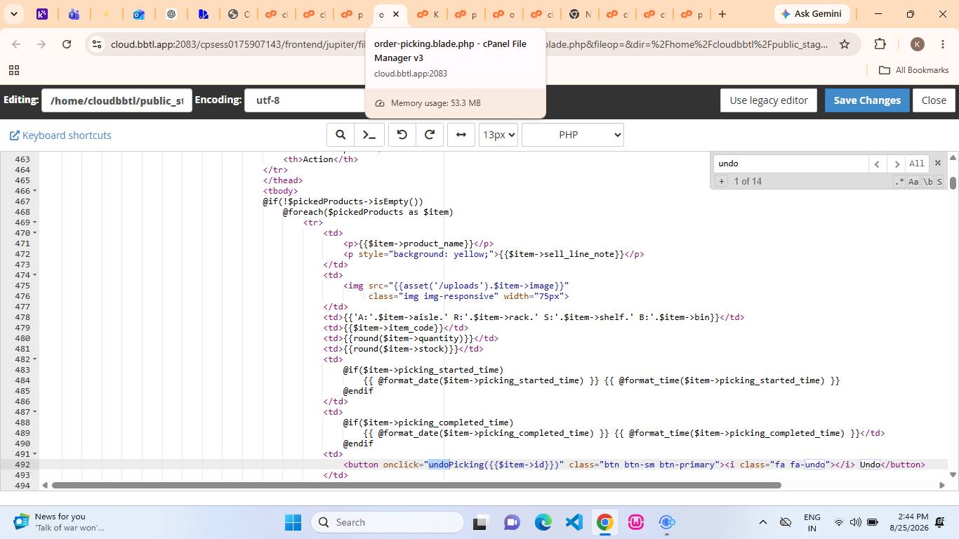Open the go-to-line terminal icon
Screen dimensions: 959x539
(x=369, y=135)
